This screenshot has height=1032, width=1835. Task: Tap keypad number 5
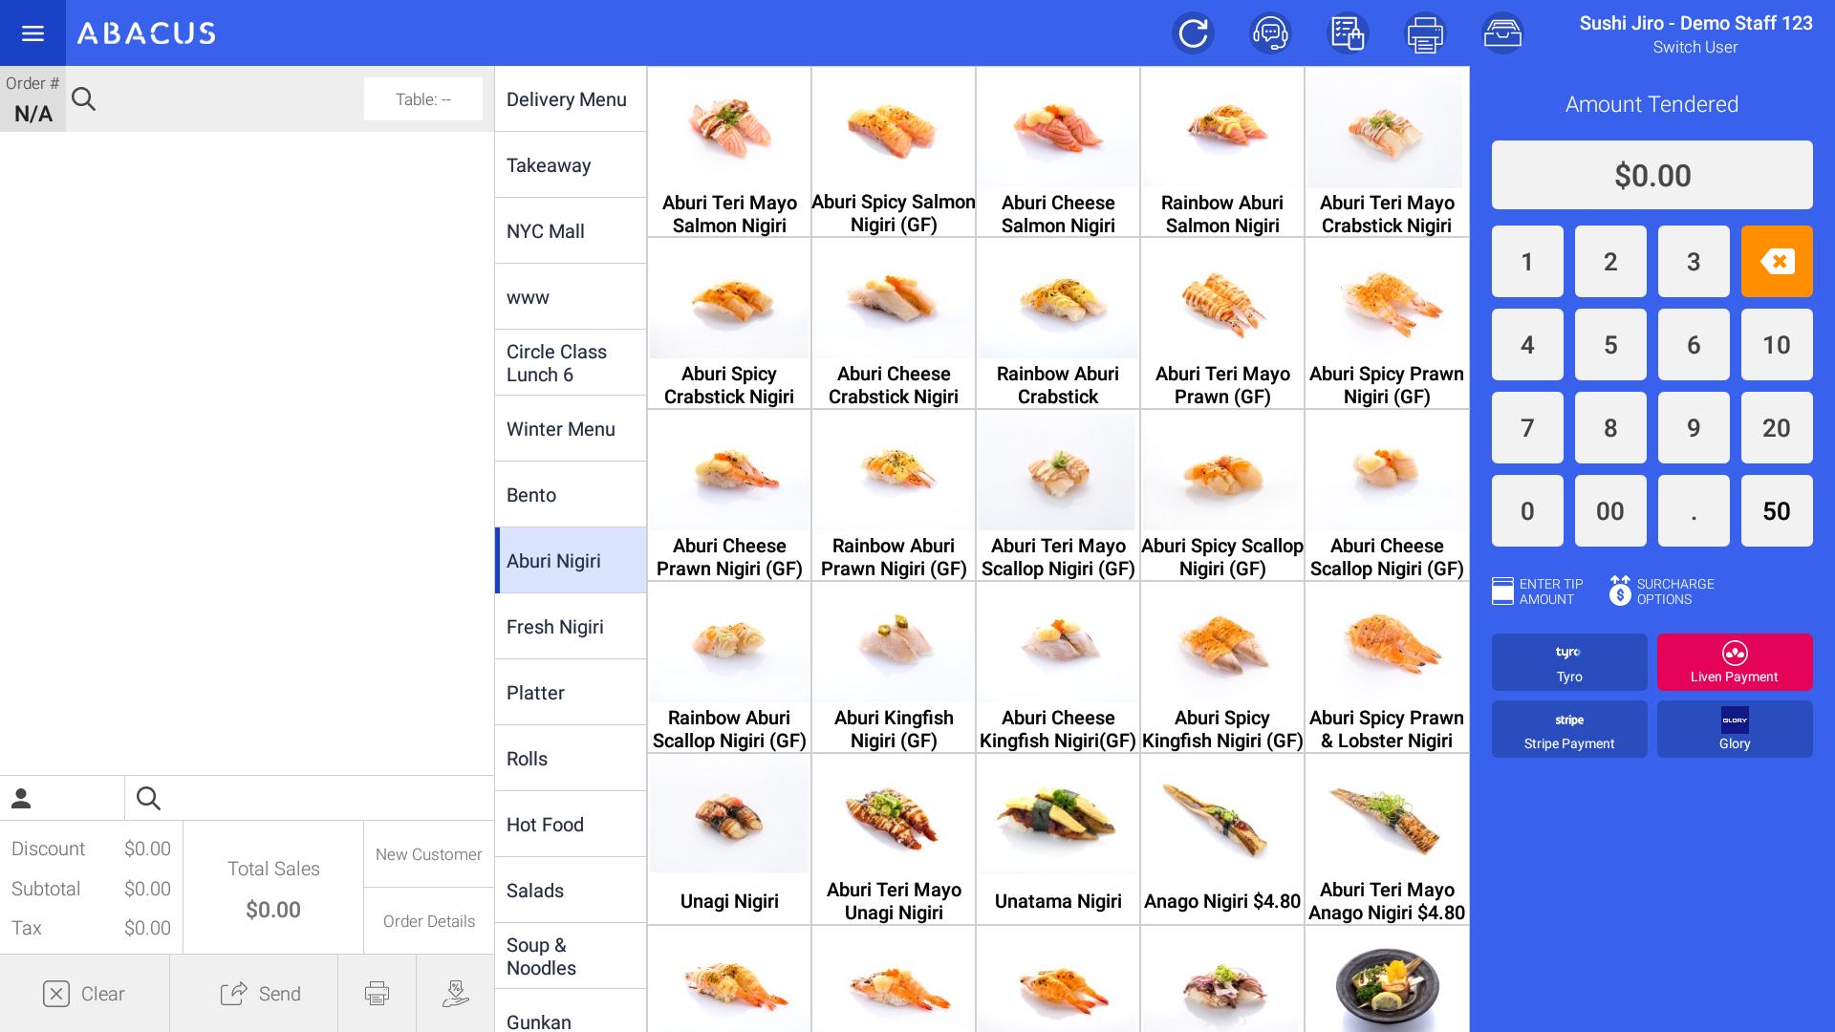pyautogui.click(x=1610, y=344)
